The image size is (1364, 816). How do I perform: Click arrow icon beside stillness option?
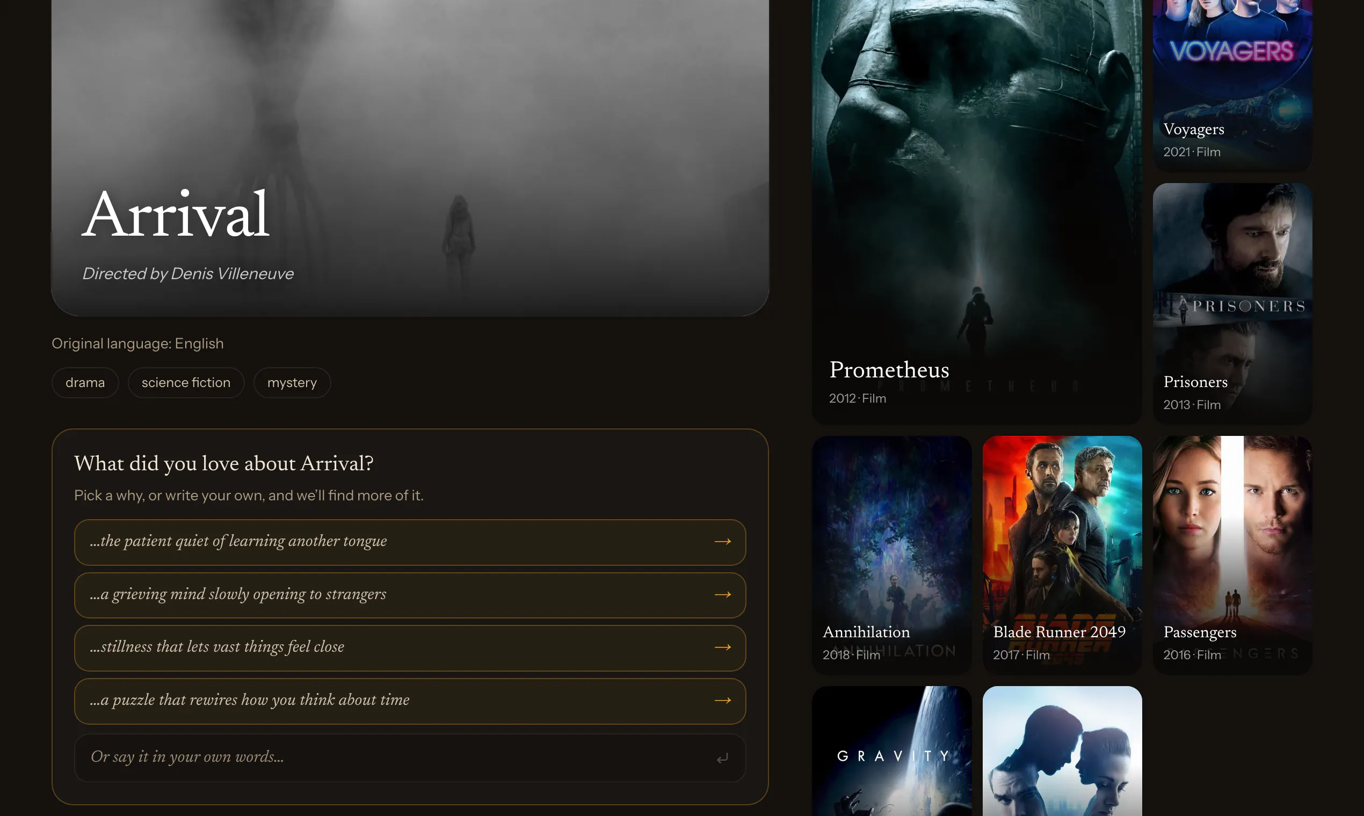coord(722,647)
